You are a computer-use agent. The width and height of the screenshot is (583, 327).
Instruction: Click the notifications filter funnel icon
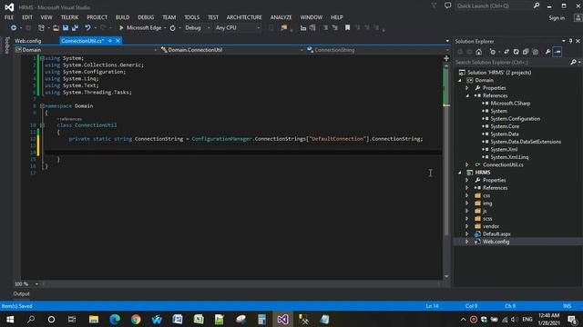(434, 5)
